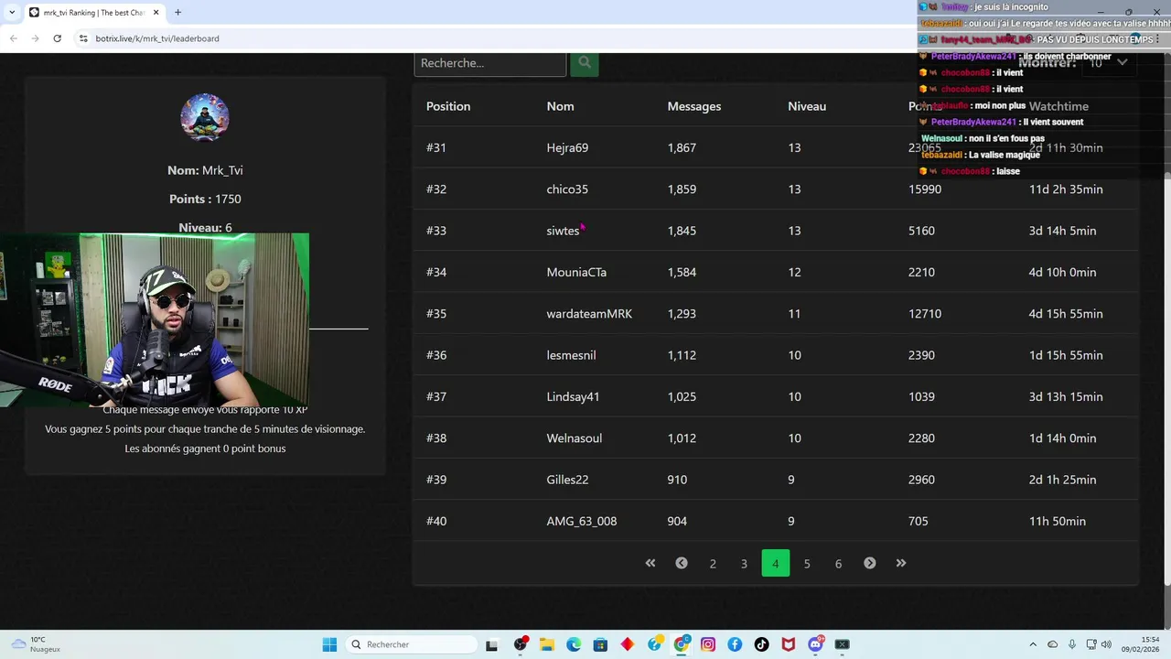1171x659 pixels.
Task: Sort by the Position column header
Action: [448, 106]
